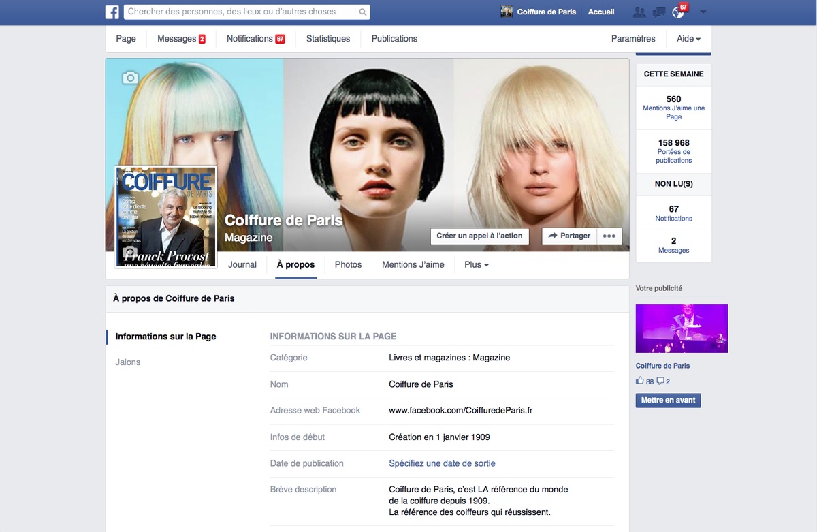Image resolution: width=817 pixels, height=532 pixels.
Task: Click the Coiffure de Paris profile thumbnail in top bar
Action: [x=507, y=12]
